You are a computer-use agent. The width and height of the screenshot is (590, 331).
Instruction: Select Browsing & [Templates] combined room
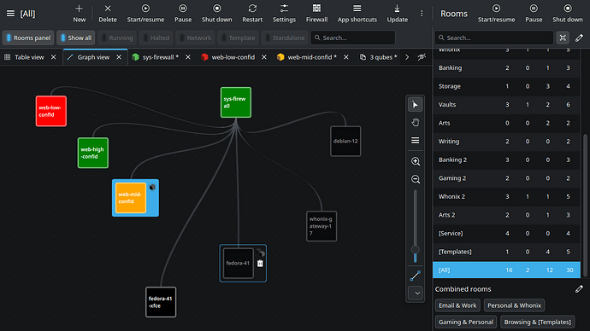(x=537, y=322)
